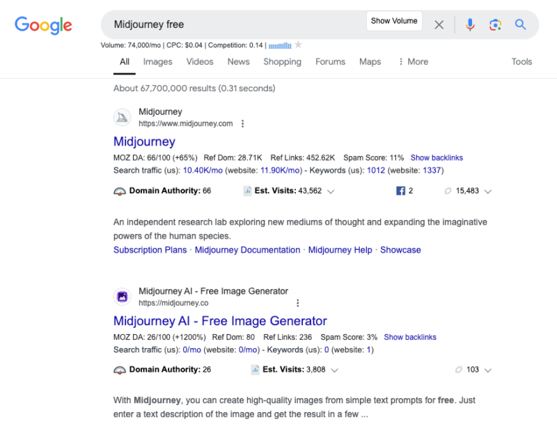The image size is (557, 433).
Task: Click the blue magnifier search icon
Action: (520, 25)
